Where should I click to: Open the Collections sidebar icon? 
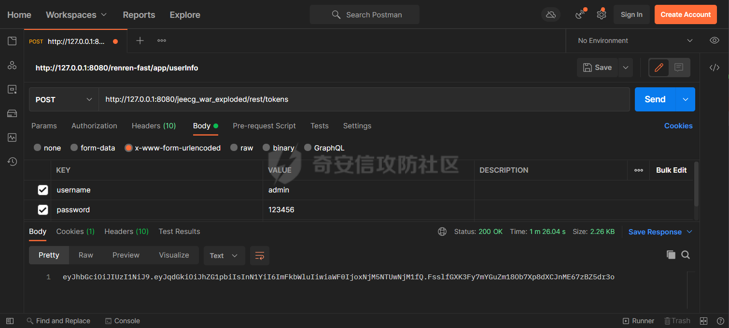point(12,41)
